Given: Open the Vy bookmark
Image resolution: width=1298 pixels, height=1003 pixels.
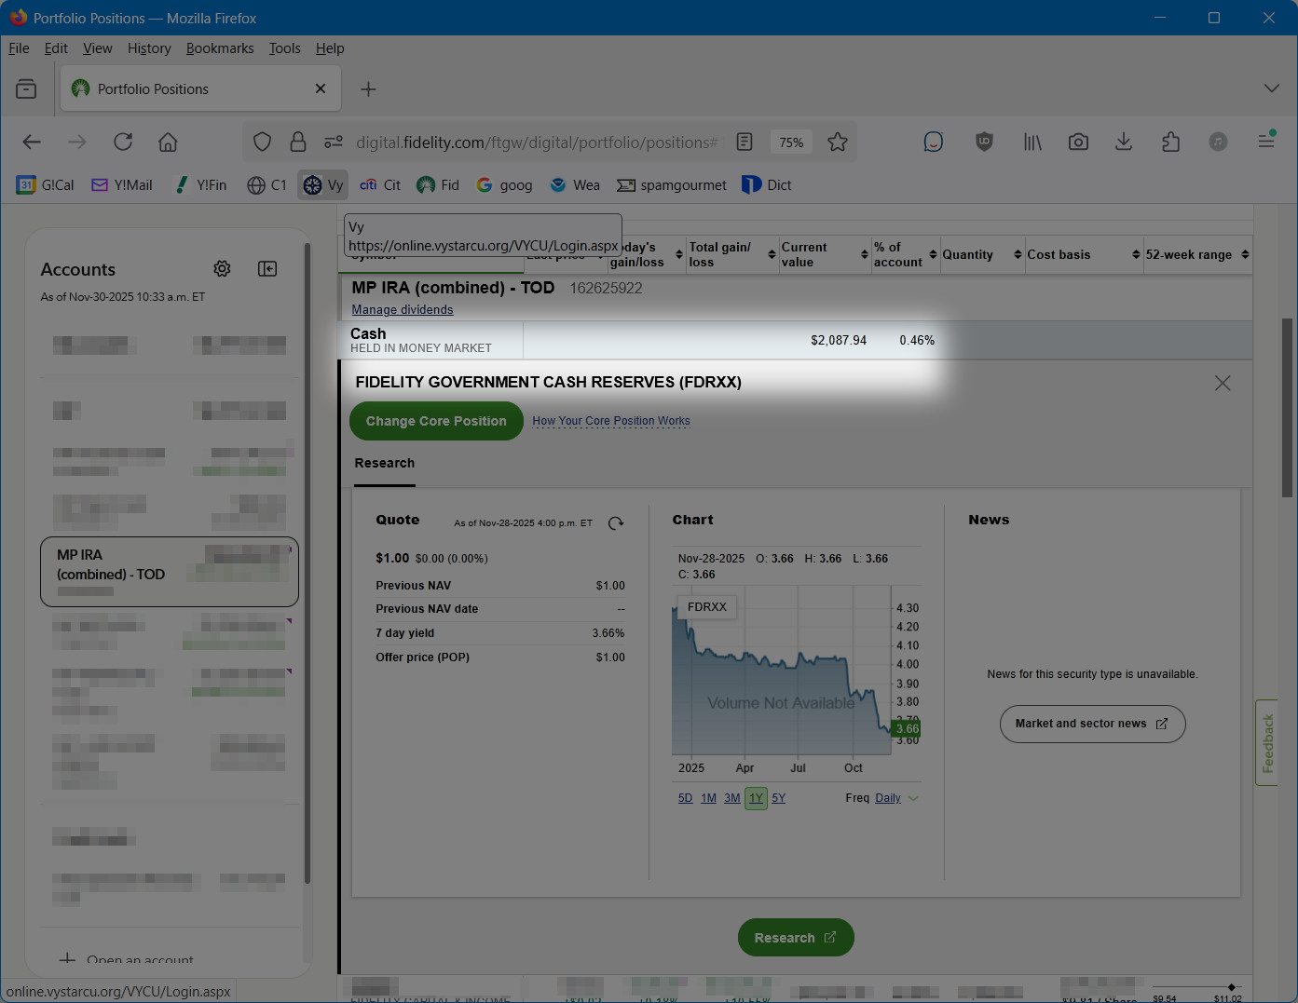Looking at the screenshot, I should [x=322, y=185].
